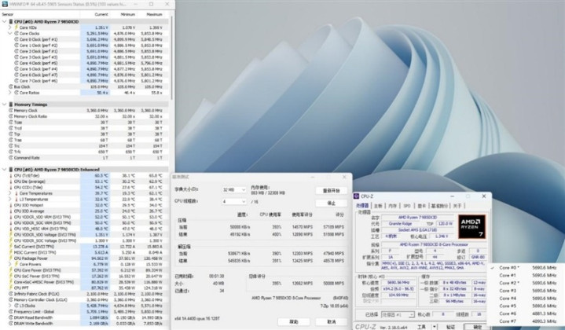
Task: Click the thermometer icon beside CPU VDD_MISC VRM
Action: [11, 229]
